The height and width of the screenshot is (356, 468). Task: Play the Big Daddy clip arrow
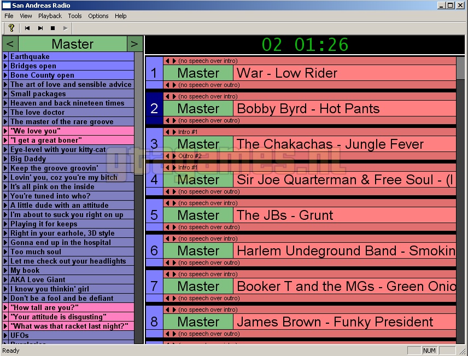tap(5, 159)
